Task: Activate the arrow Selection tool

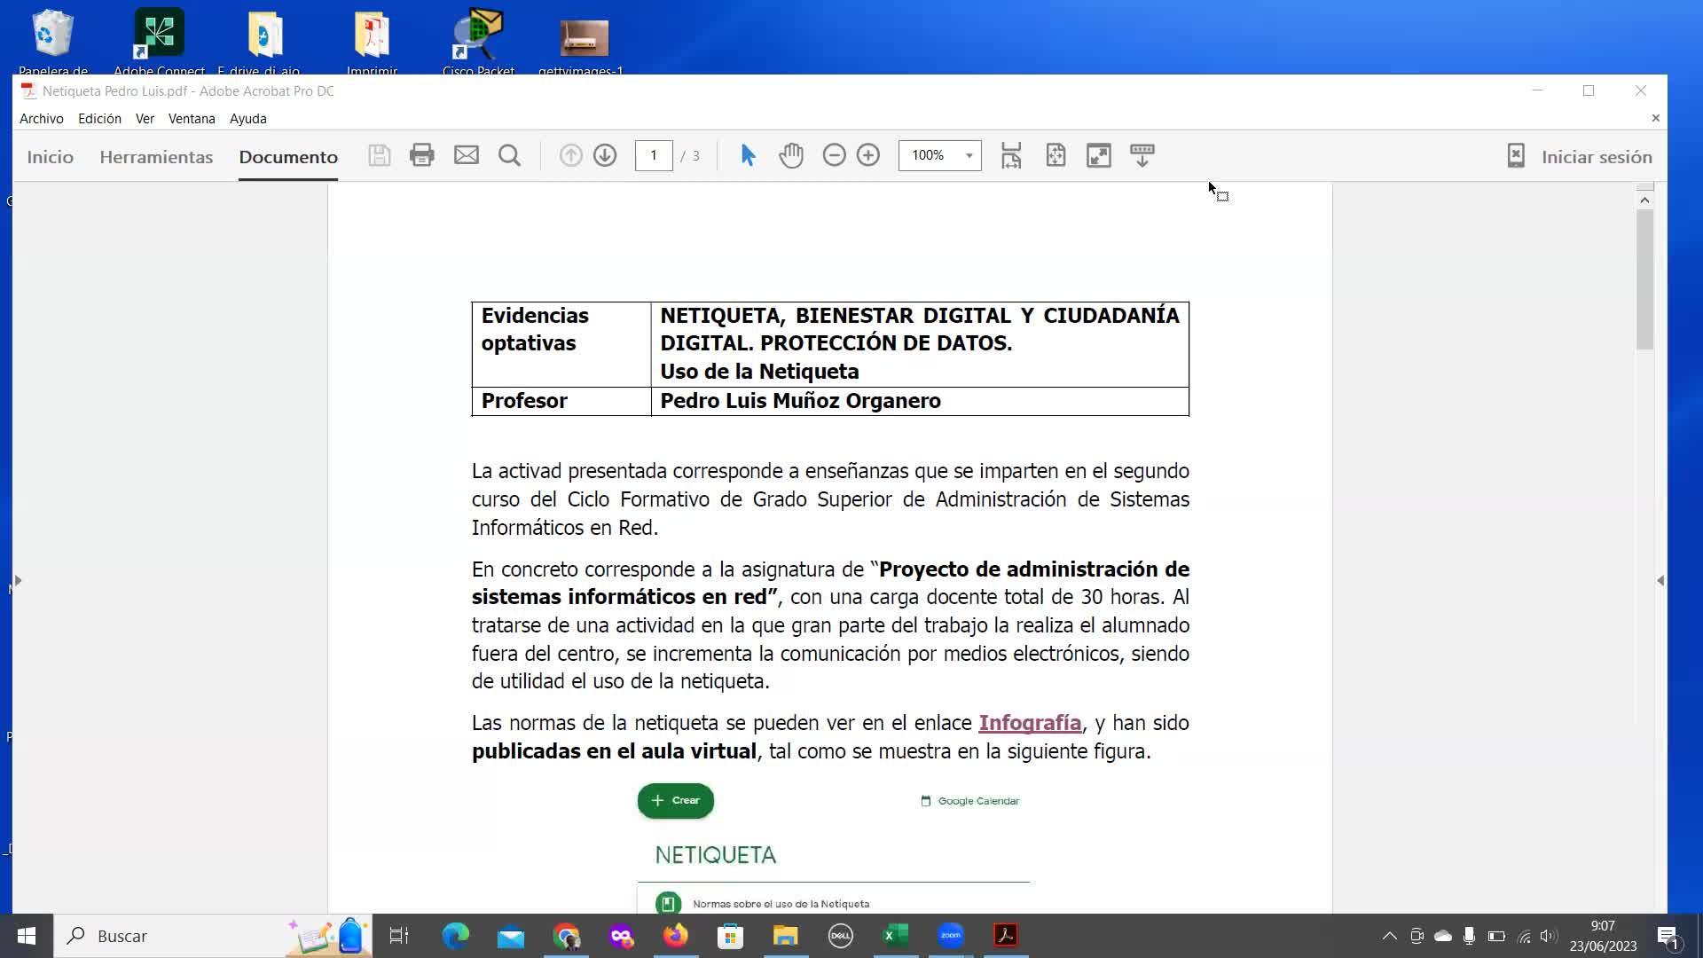Action: pos(748,155)
